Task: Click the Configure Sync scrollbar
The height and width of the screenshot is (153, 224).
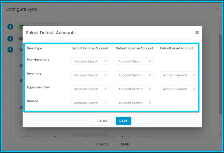Action: 220,74
